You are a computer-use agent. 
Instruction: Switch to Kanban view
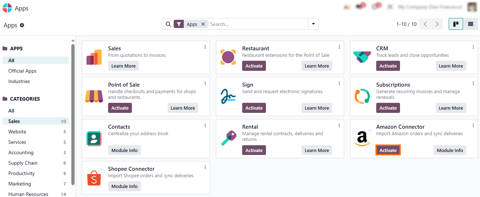click(x=456, y=24)
